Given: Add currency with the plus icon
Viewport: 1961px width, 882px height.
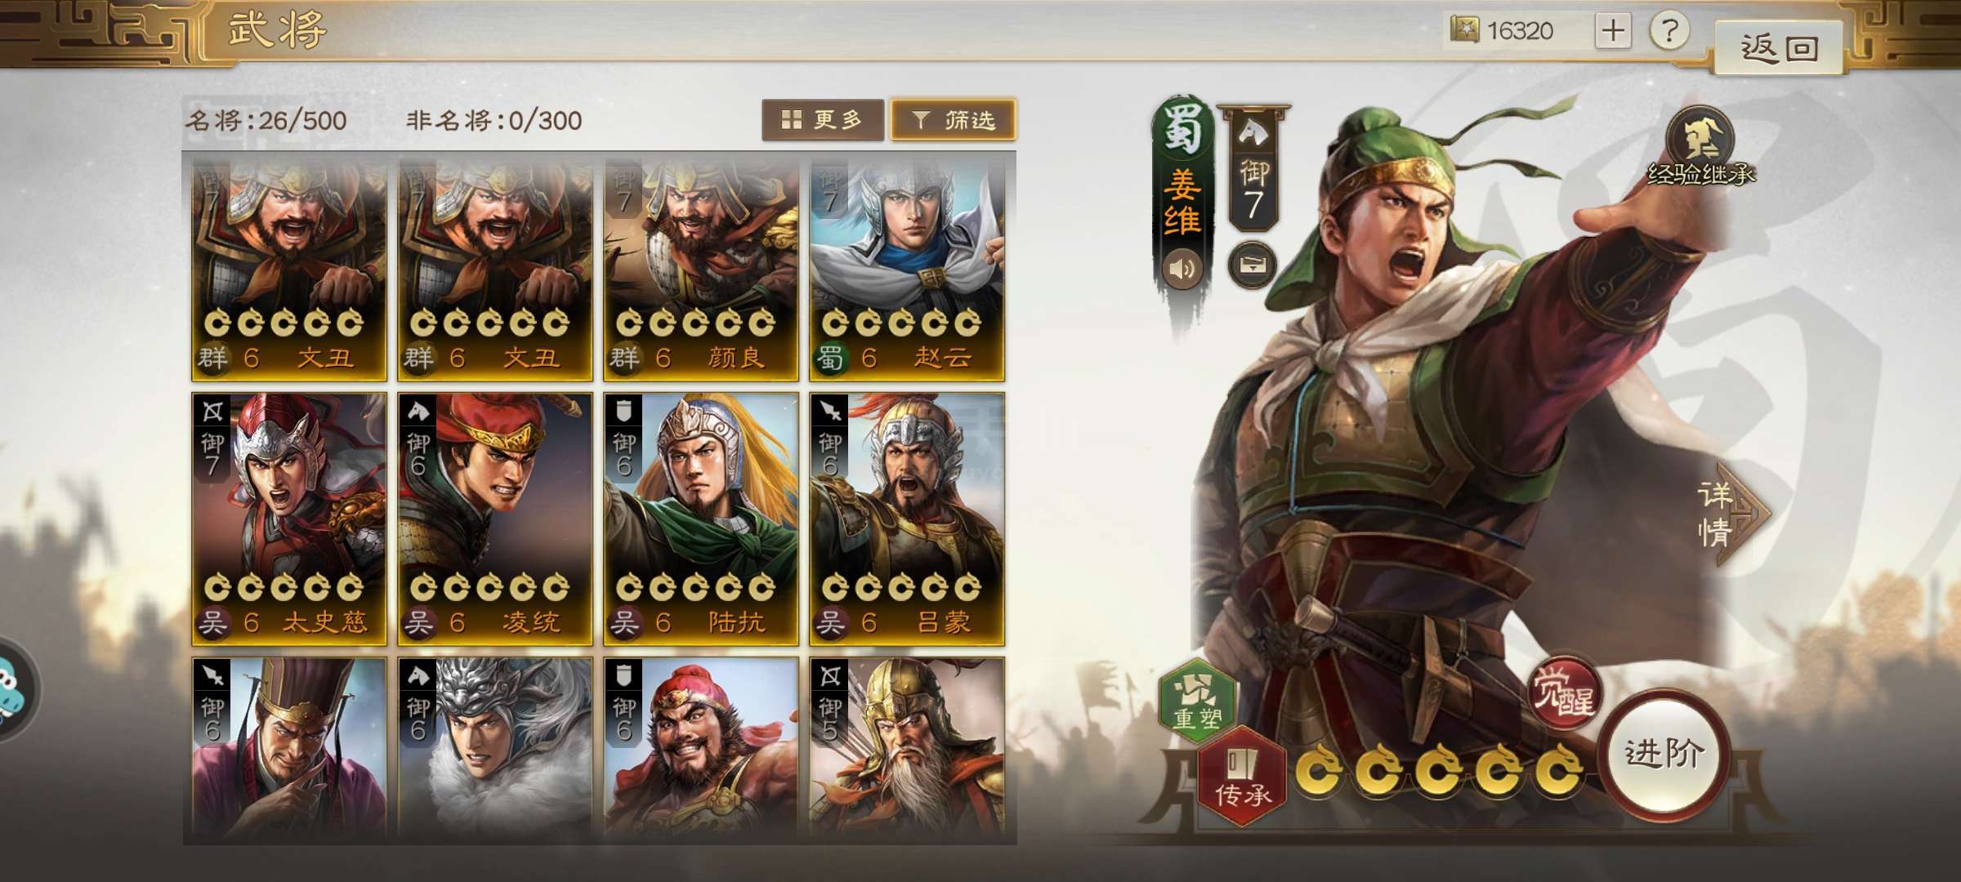Looking at the screenshot, I should click(x=1613, y=31).
